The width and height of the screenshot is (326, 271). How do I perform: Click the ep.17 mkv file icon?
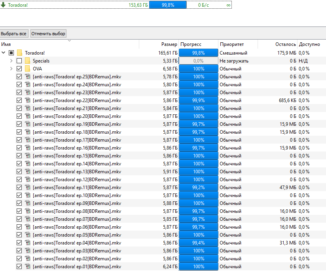(x=28, y=140)
